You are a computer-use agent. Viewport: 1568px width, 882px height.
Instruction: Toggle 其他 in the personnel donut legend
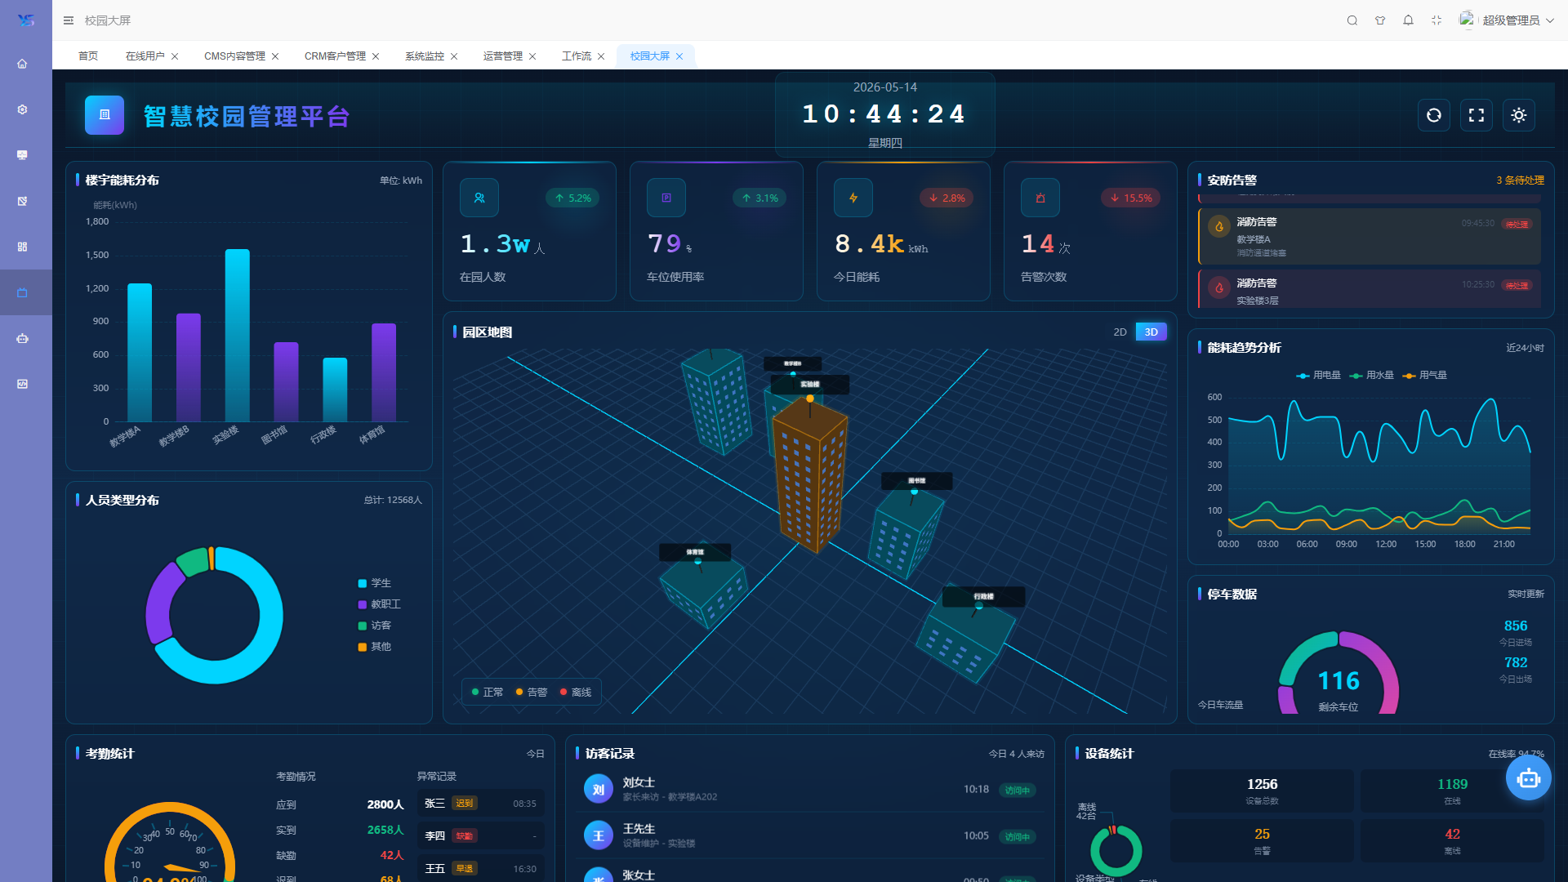[374, 647]
